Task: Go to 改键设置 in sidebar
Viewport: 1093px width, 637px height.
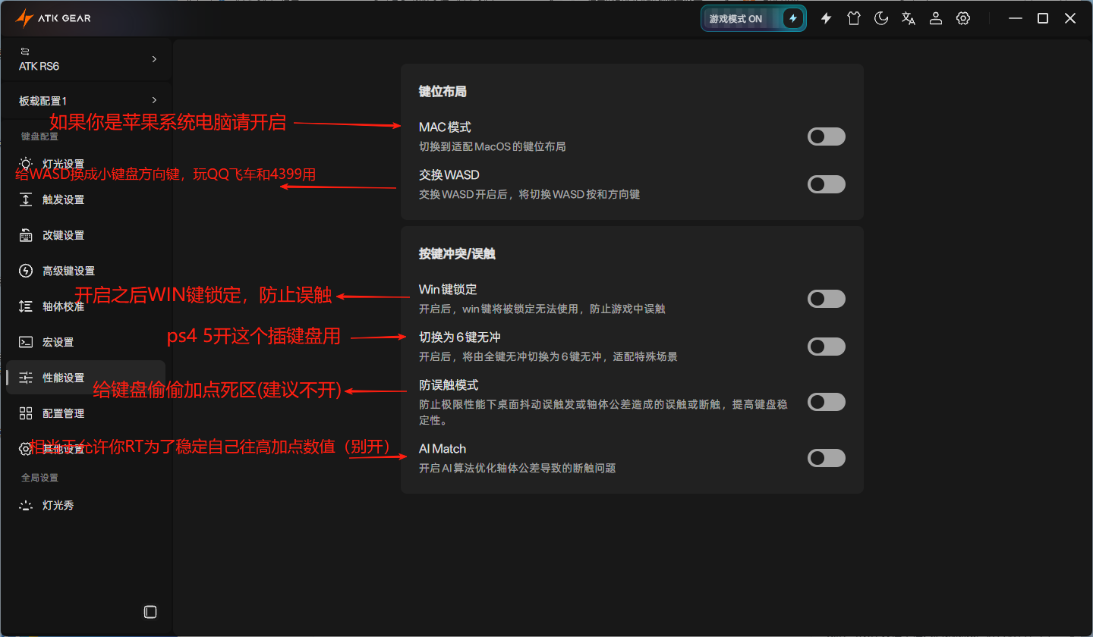Action: pyautogui.click(x=63, y=235)
